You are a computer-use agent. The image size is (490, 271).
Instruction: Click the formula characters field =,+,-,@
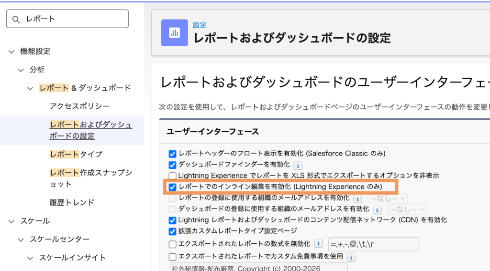372,244
